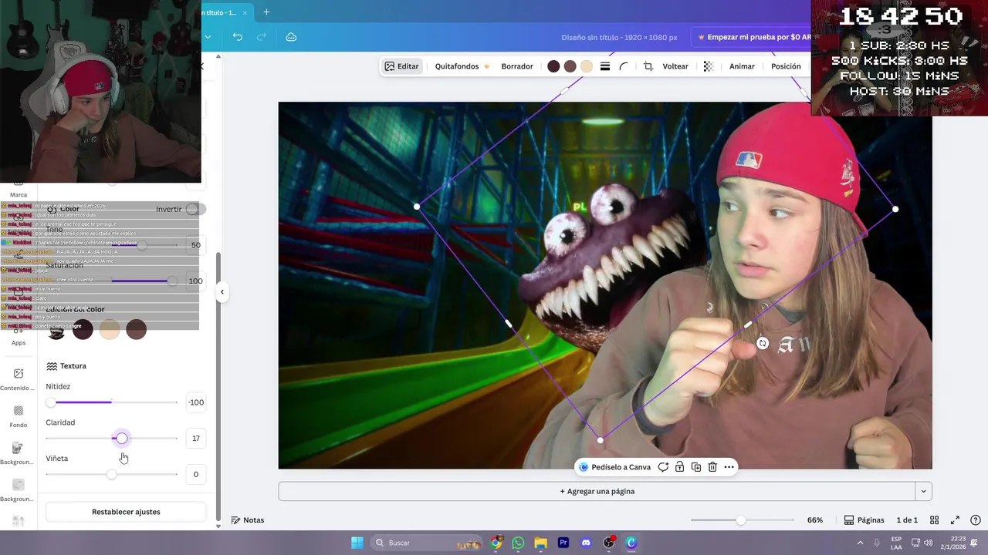The width and height of the screenshot is (988, 555).
Task: Lock the selected element with padlock icon
Action: (x=679, y=467)
